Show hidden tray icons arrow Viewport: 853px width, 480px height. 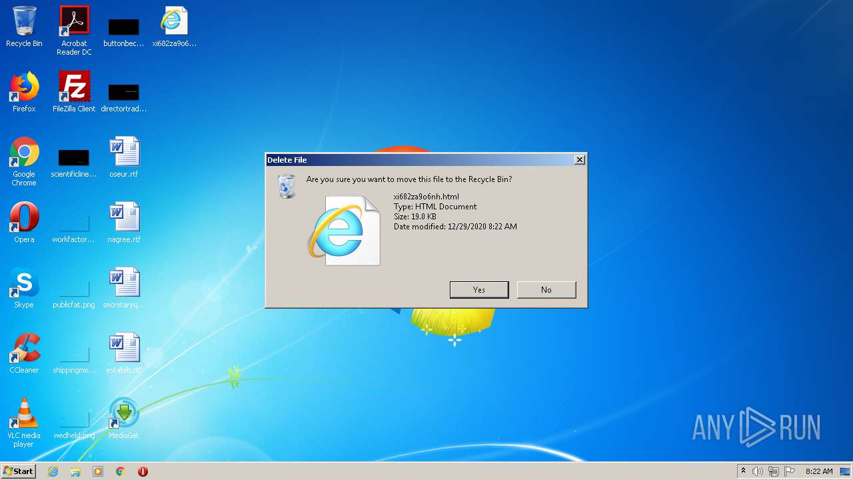(743, 471)
